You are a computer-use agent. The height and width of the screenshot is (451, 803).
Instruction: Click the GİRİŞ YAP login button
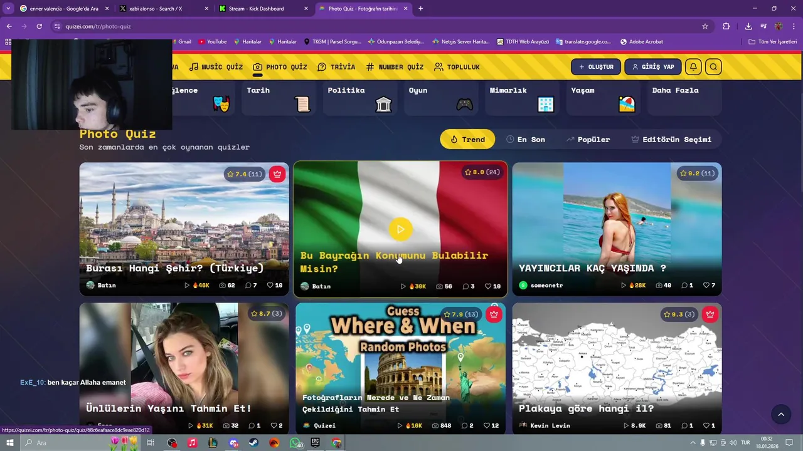tap(652, 67)
